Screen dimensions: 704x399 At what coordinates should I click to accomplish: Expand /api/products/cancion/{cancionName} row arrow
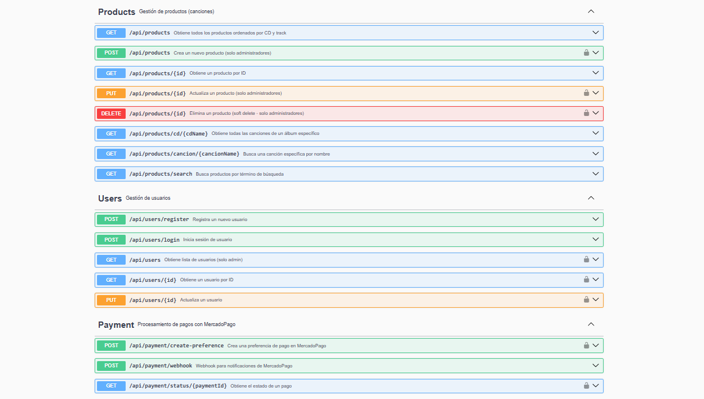click(596, 153)
